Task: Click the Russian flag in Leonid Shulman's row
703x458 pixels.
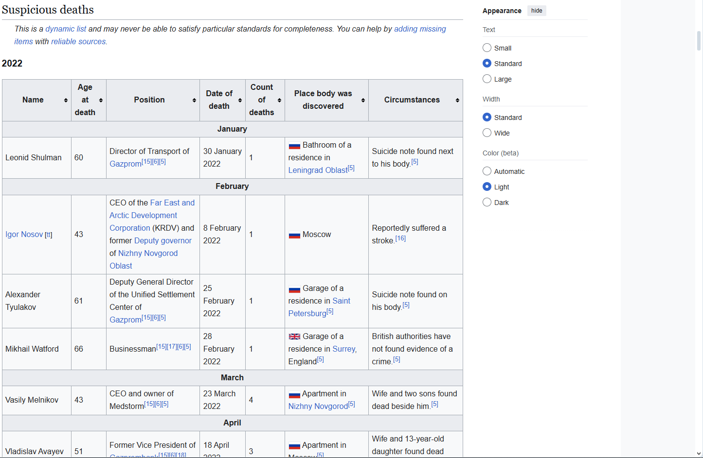Action: pyautogui.click(x=294, y=146)
